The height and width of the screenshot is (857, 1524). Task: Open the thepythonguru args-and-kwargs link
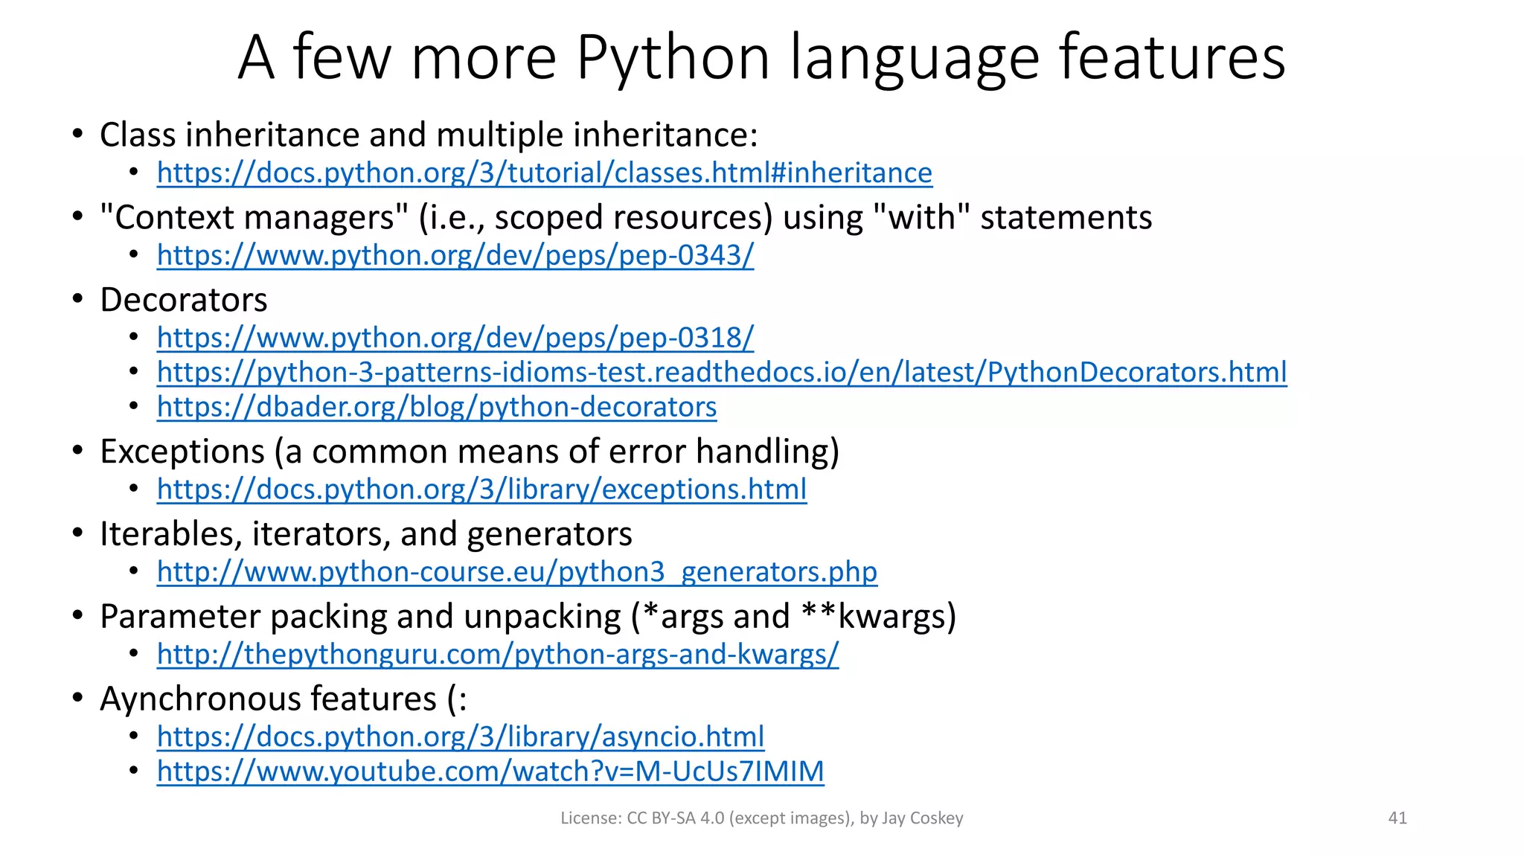497,655
